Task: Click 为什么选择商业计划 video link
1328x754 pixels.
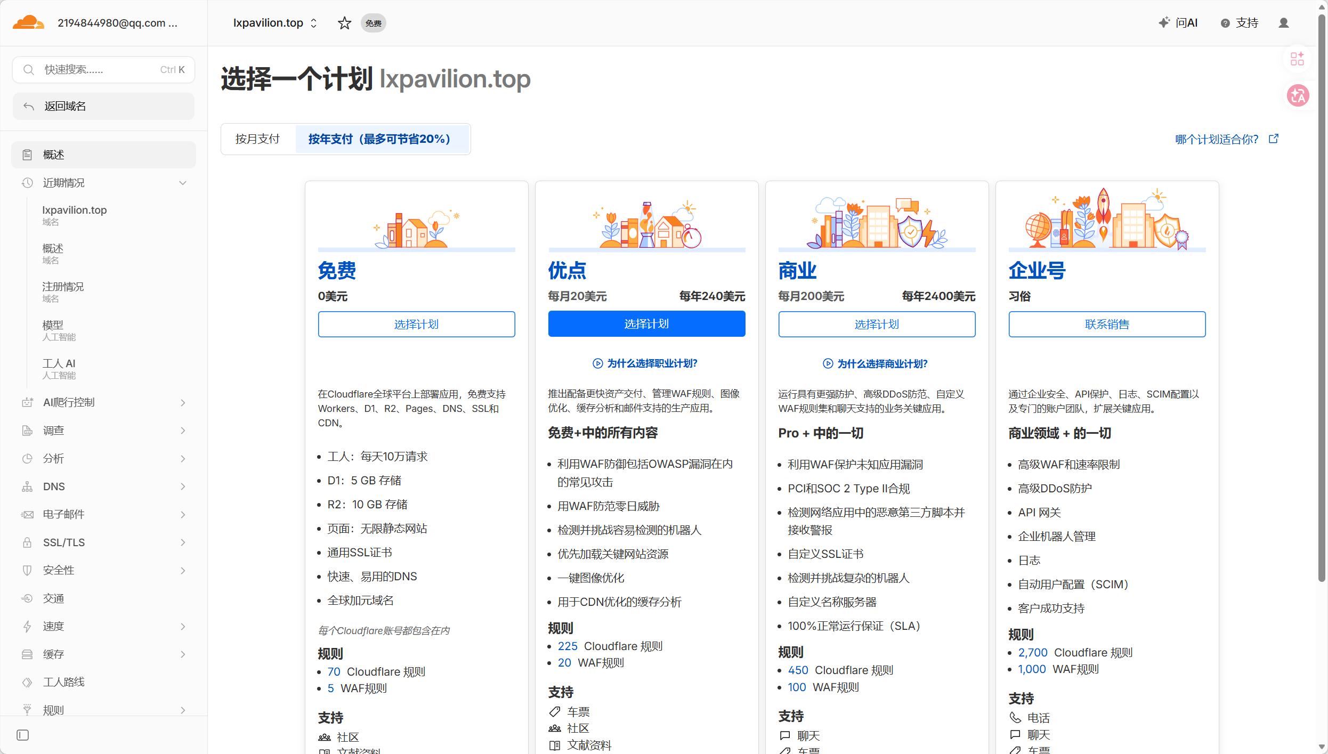Action: click(x=875, y=363)
